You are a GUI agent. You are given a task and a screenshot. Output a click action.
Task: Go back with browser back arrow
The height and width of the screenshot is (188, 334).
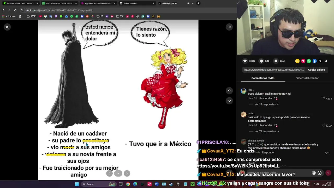click(x=4, y=10)
